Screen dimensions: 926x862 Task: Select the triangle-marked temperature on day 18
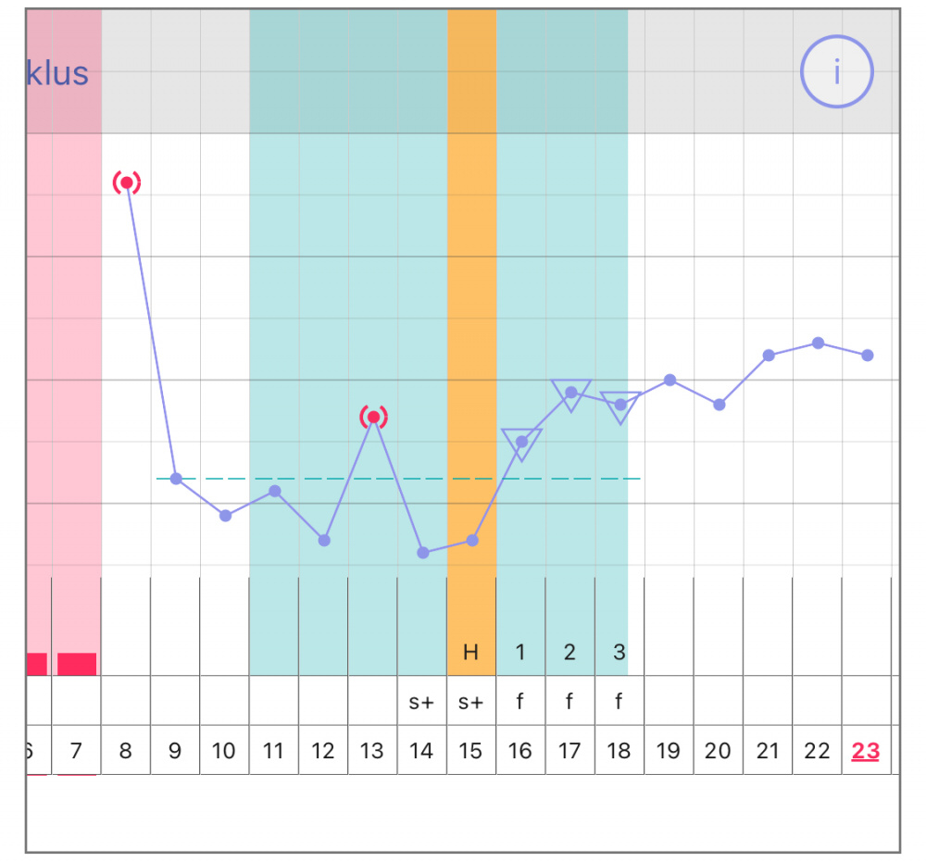pyautogui.click(x=620, y=405)
